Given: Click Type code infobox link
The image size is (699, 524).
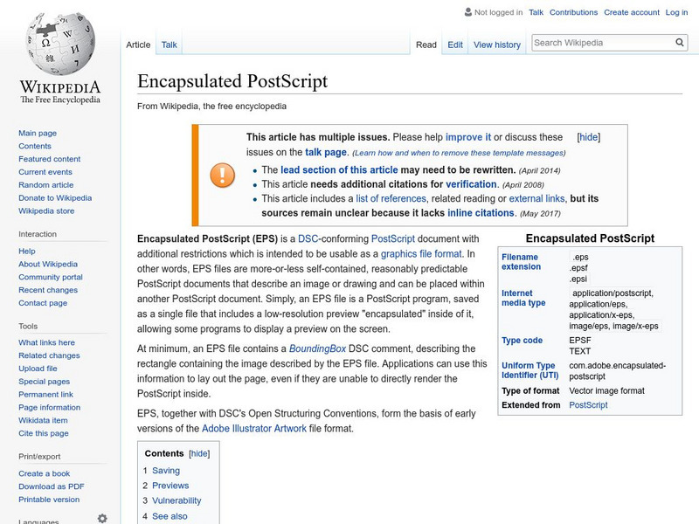Looking at the screenshot, I should [522, 340].
